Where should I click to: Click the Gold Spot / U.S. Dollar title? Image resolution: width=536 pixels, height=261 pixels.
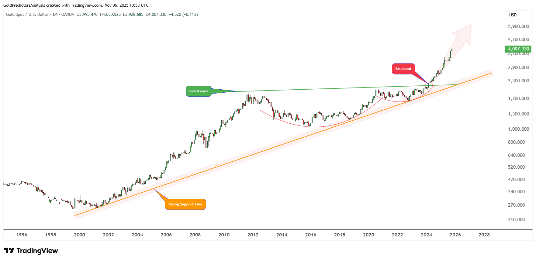(x=27, y=14)
